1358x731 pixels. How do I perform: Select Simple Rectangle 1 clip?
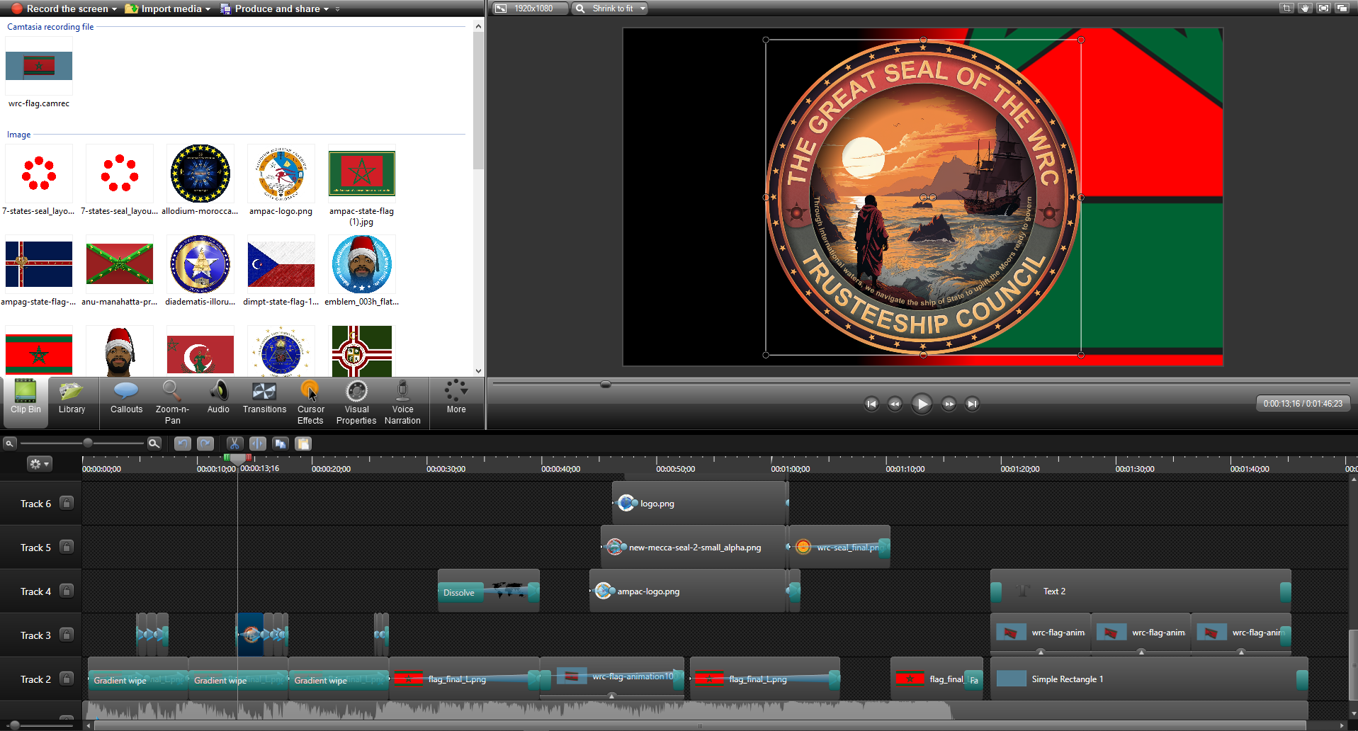pyautogui.click(x=1149, y=679)
